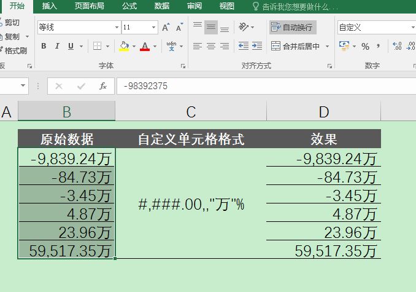This screenshot has width=416, height=292.
Task: Open the font size dropdown showing 11
Action: 153,28
